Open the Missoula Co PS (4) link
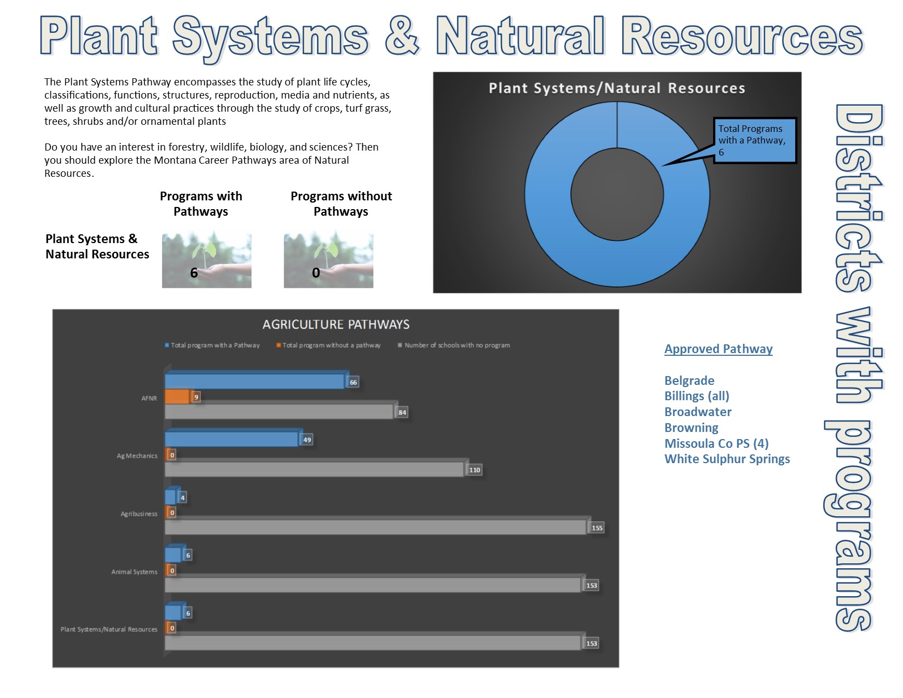 tap(716, 443)
